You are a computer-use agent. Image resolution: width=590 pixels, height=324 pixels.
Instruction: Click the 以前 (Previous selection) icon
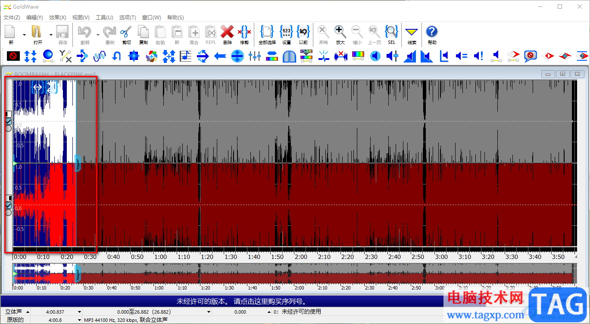303,32
